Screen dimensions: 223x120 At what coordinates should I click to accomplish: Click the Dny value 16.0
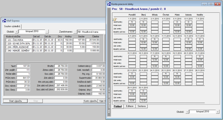[59, 40]
